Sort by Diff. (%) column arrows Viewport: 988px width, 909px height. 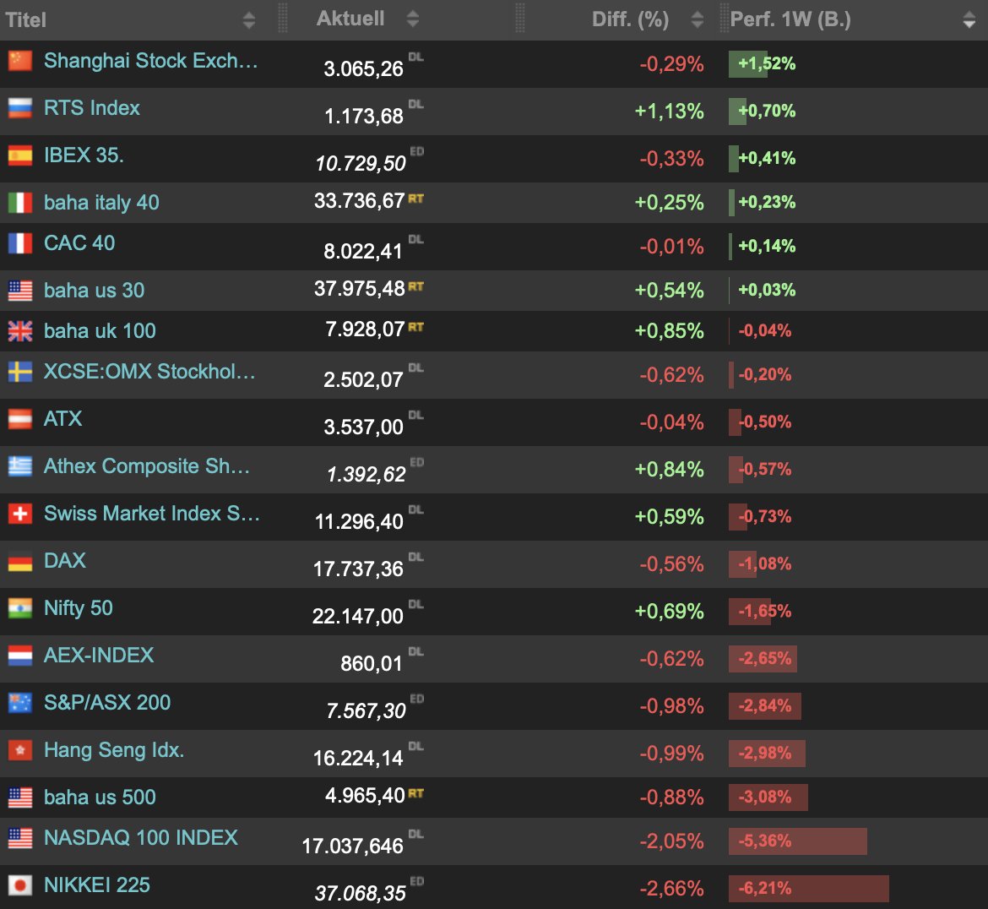[x=697, y=19]
